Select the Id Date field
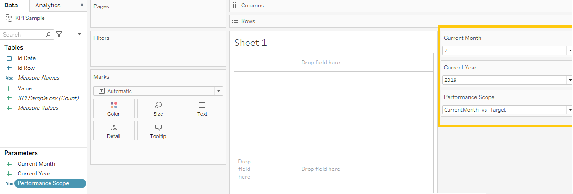 coord(26,58)
